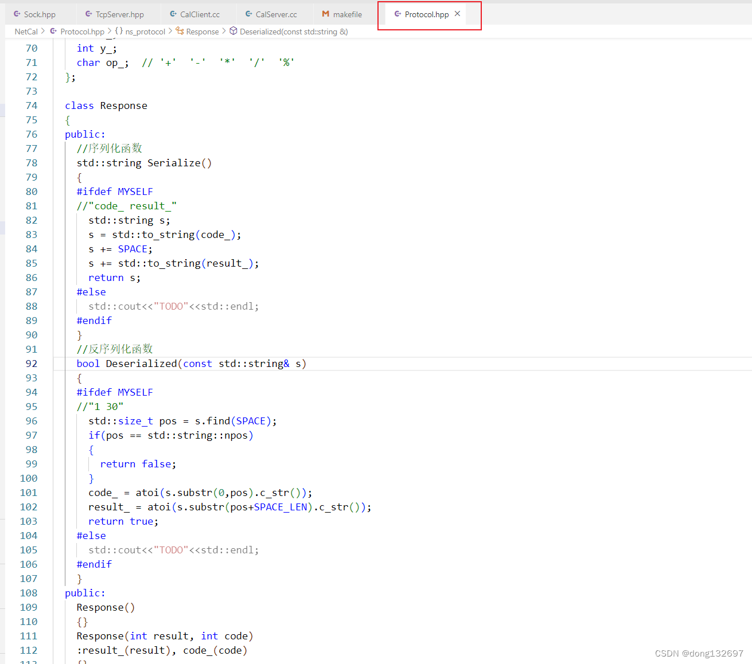Click the method cube icon before Deserialized breadcrumb

pos(233,31)
